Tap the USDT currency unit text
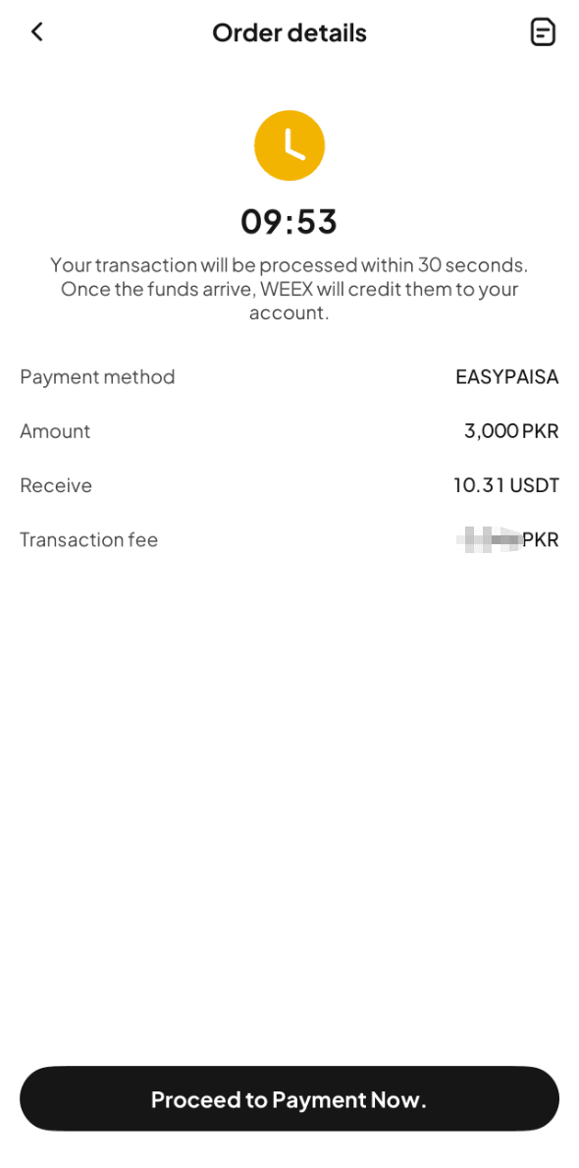 click(x=534, y=485)
